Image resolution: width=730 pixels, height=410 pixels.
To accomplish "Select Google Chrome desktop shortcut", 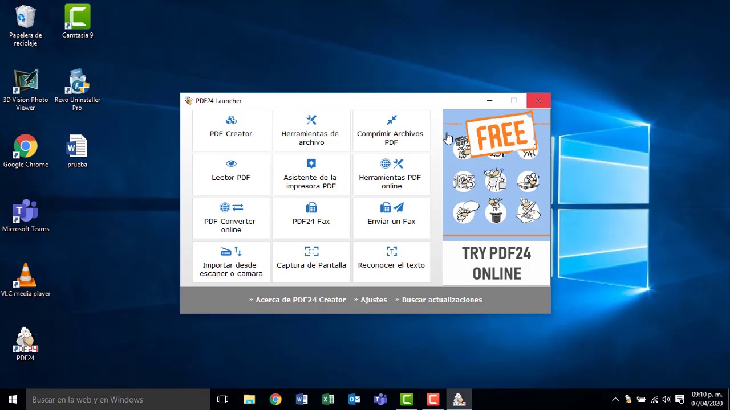I will [26, 151].
